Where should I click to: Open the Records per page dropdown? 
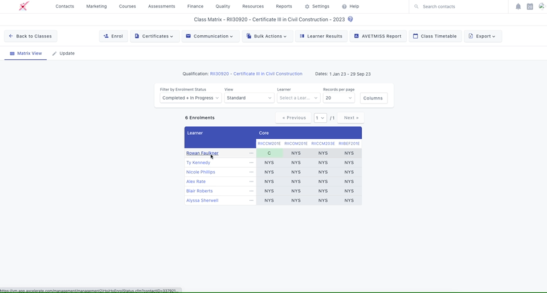338,98
